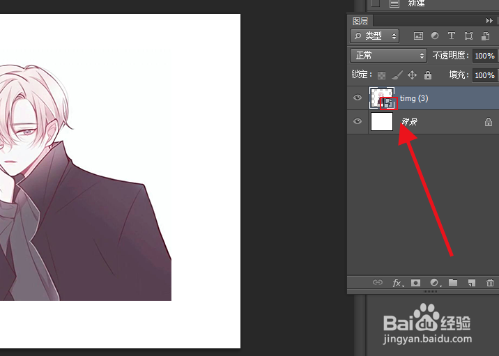Click the 不透明度 label
Screen dimensions: 499x356
coord(450,56)
